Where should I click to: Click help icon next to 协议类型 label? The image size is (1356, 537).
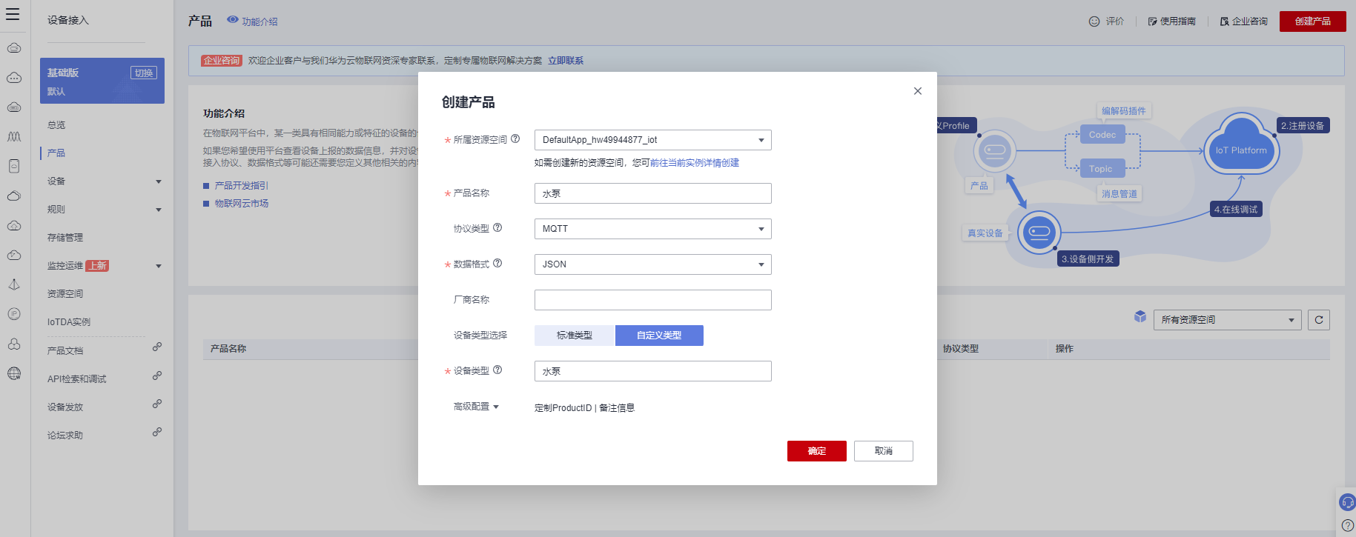coord(497,227)
